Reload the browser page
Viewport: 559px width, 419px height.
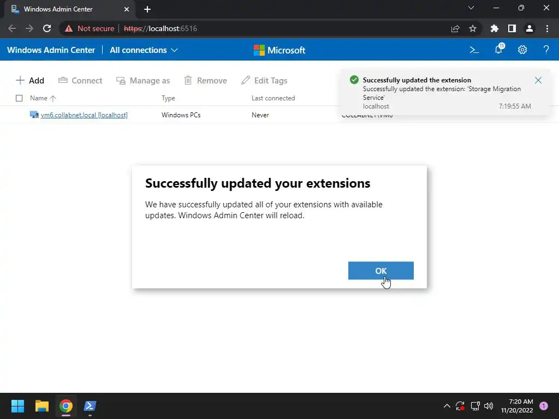(x=47, y=28)
